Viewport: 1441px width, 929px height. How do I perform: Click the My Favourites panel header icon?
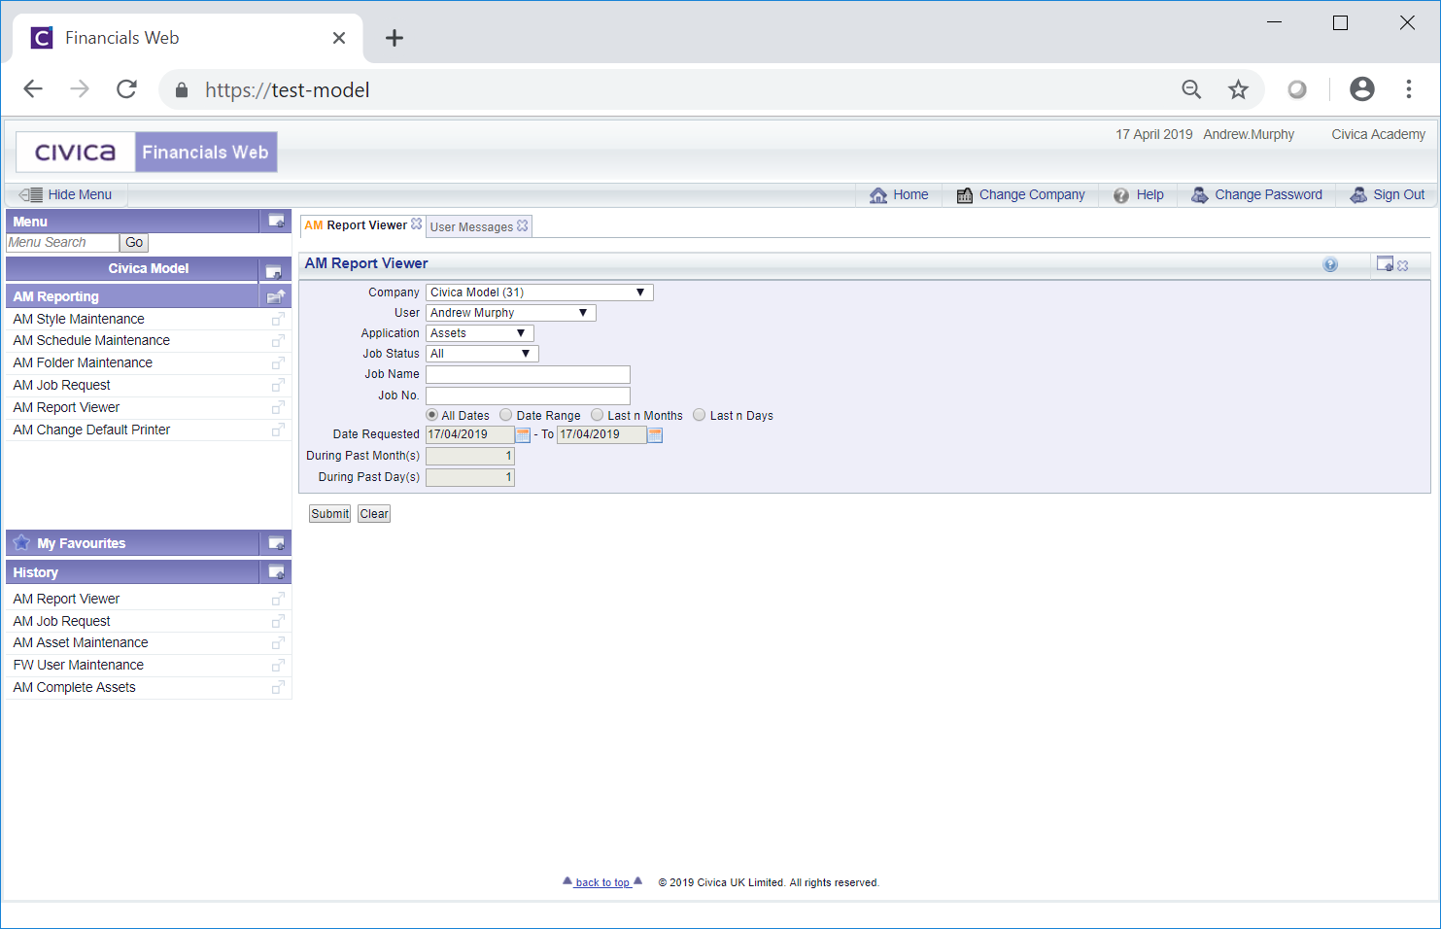[x=276, y=543]
